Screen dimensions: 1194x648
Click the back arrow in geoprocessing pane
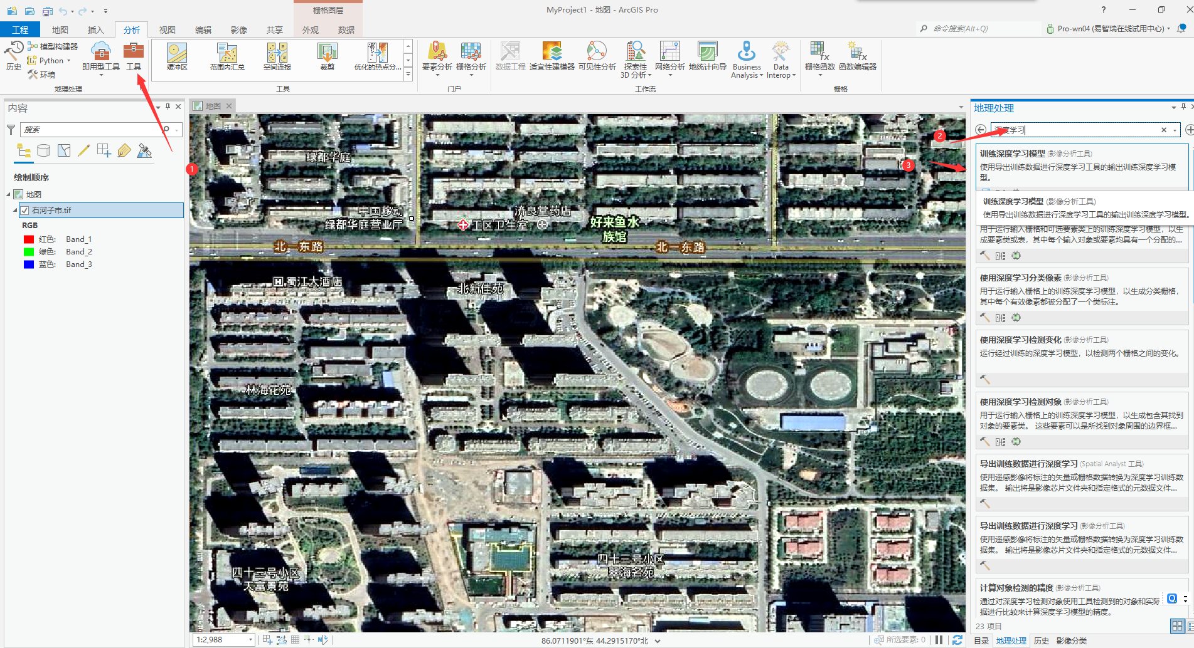(x=981, y=130)
